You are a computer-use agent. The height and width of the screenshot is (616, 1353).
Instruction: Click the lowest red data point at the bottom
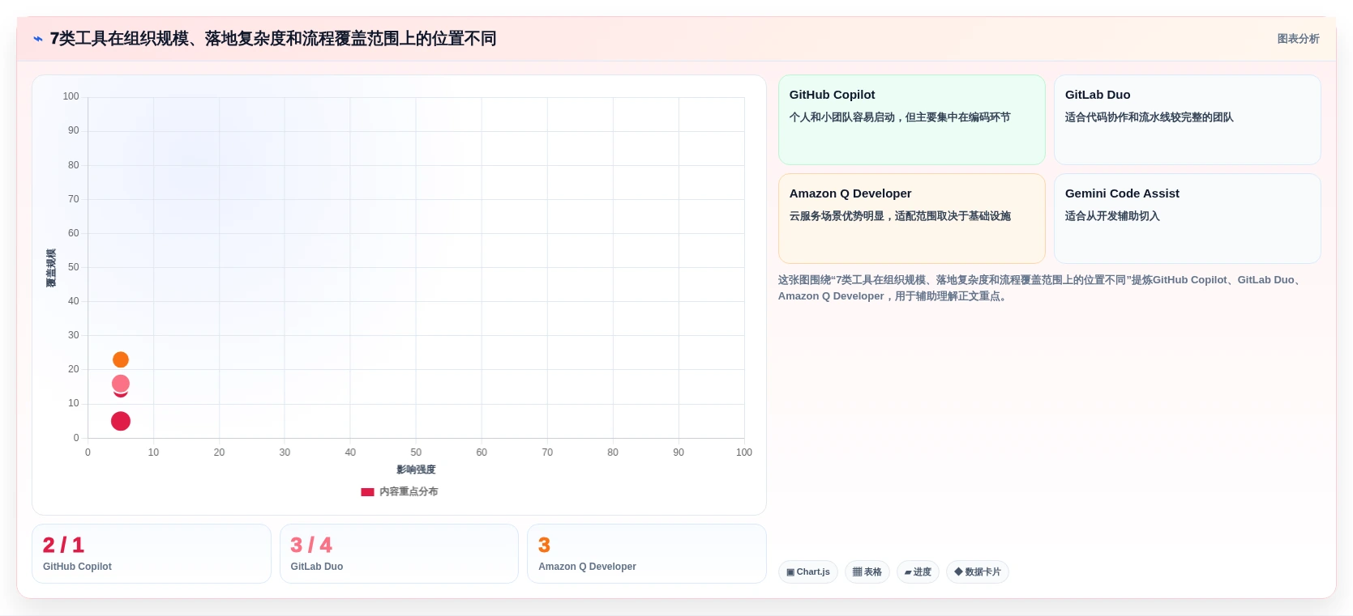click(121, 421)
